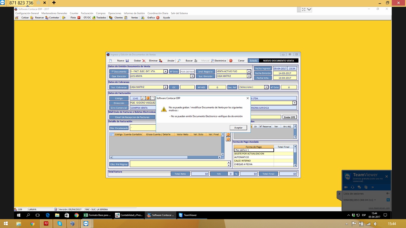
Task: Expand the Doc. Ref. Seleccione dropdown
Action: coord(266,87)
